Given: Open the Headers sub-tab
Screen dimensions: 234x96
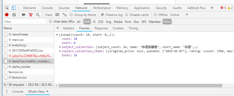Looking at the screenshot, I should click(x=68, y=28).
